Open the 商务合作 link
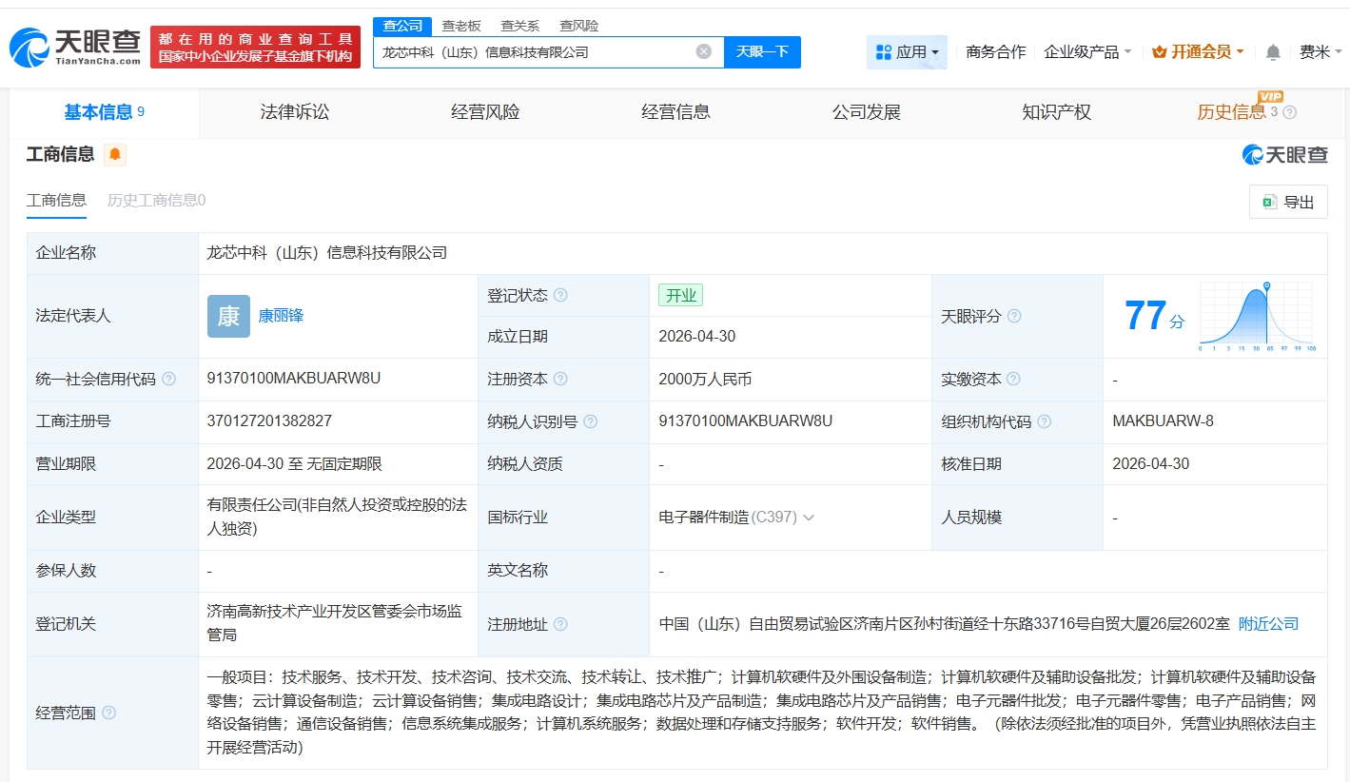 coord(995,52)
